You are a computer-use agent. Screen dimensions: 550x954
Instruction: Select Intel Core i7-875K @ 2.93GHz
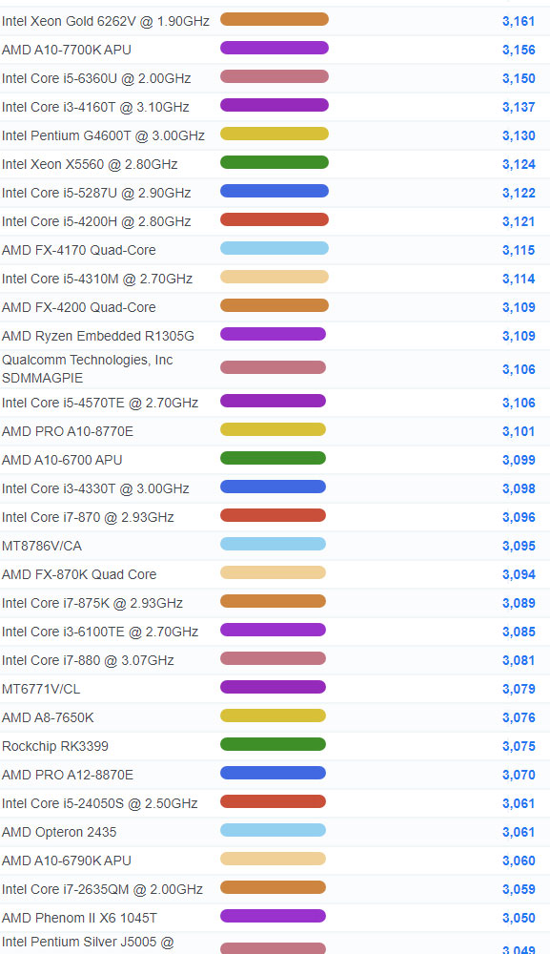[92, 603]
